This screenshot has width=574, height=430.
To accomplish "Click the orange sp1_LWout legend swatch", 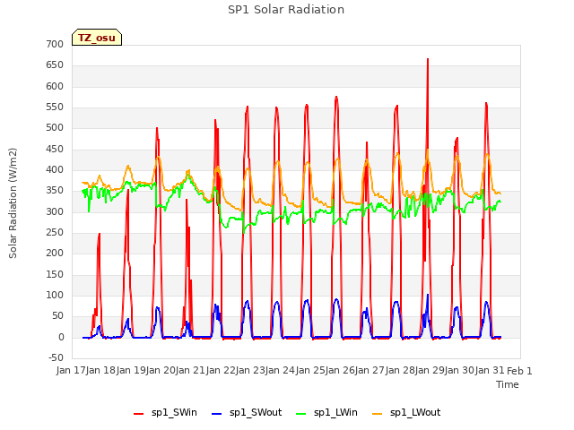I will click(377, 414).
